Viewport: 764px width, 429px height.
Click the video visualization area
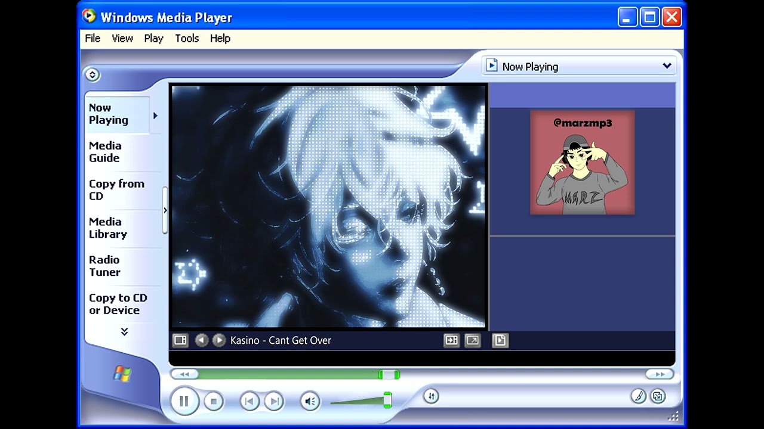coord(328,207)
